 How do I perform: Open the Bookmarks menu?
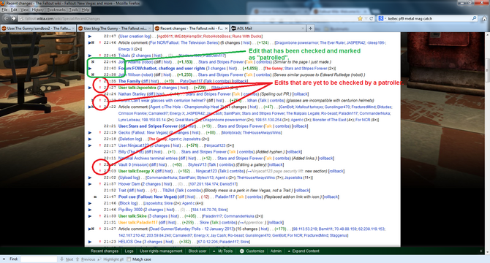(56, 9)
